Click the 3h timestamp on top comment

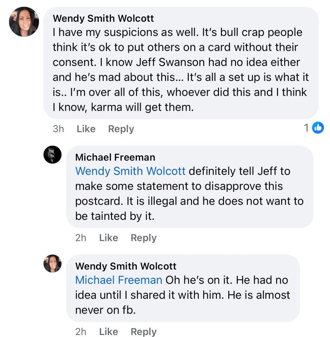58,129
